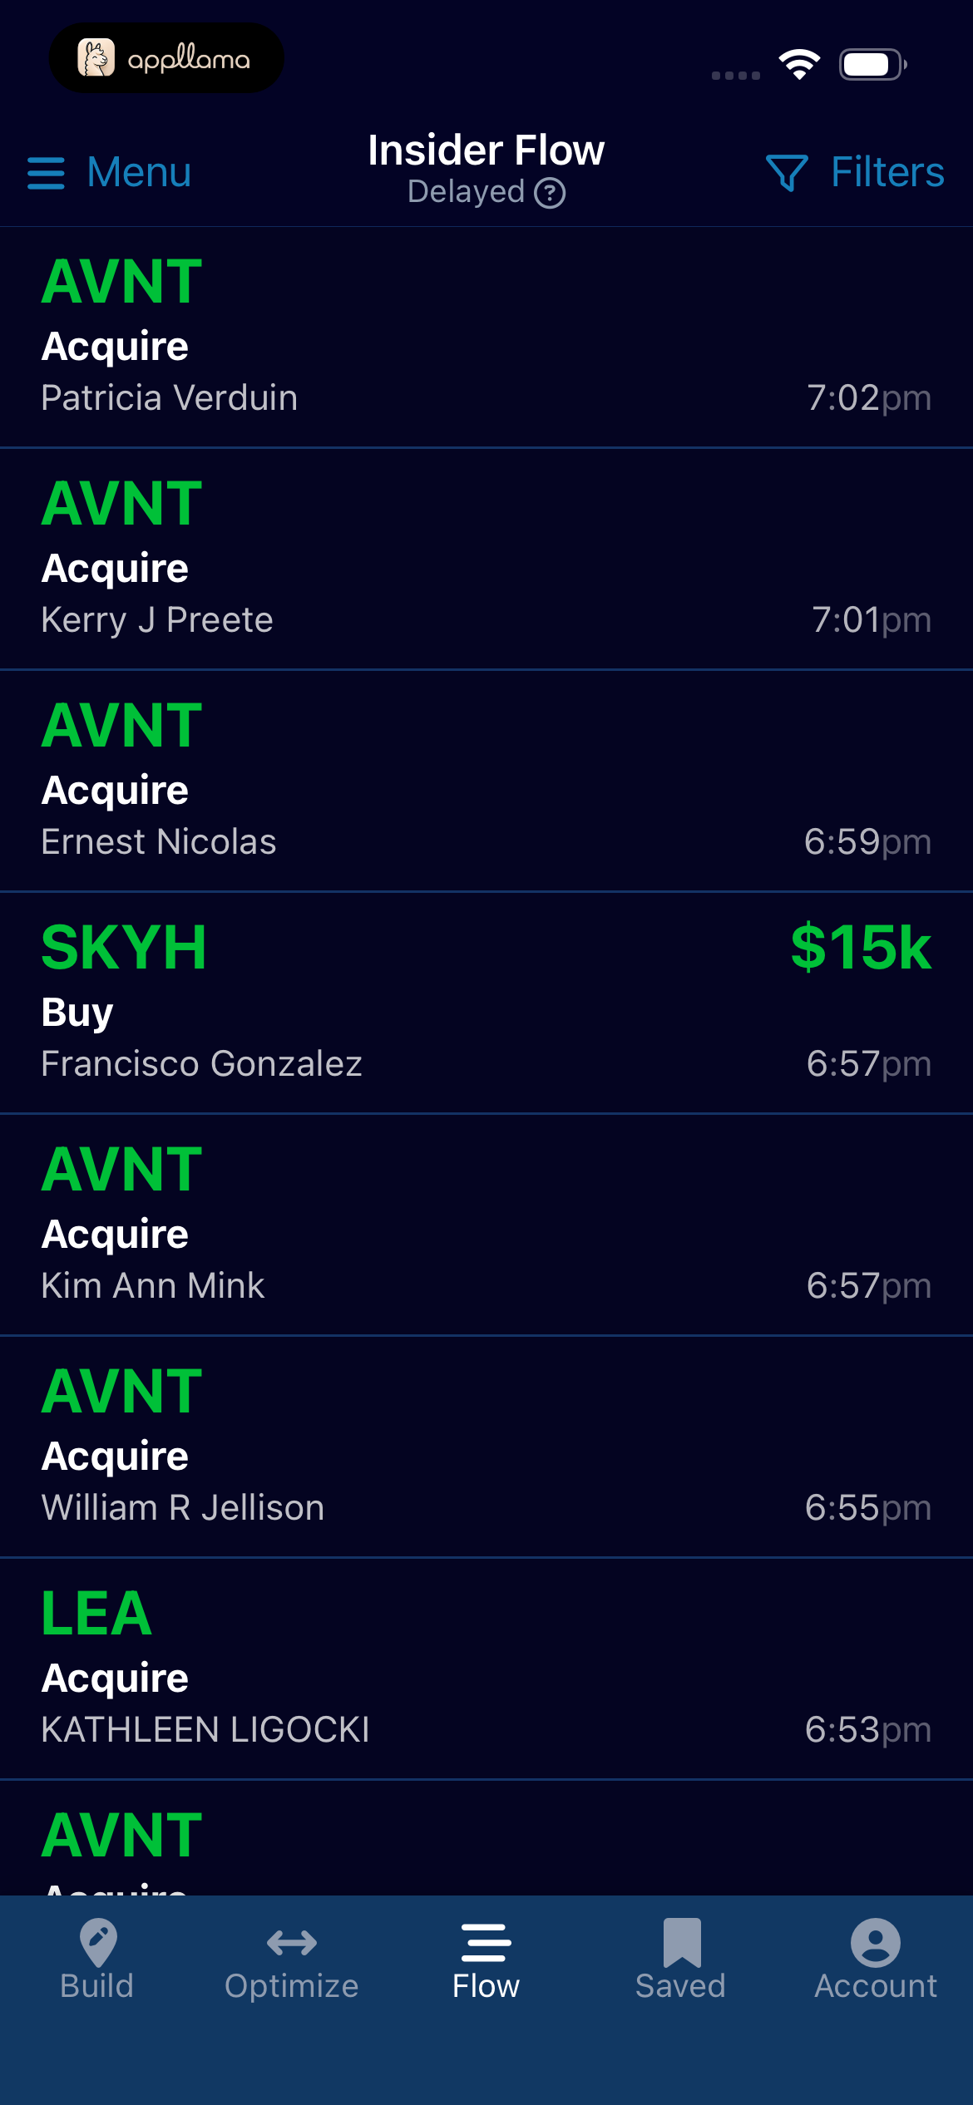
Task: Select the Optimize arrows icon
Action: click(x=292, y=1943)
